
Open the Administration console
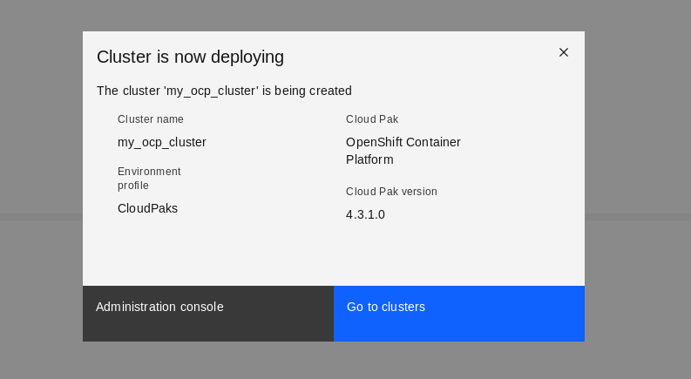click(x=208, y=314)
